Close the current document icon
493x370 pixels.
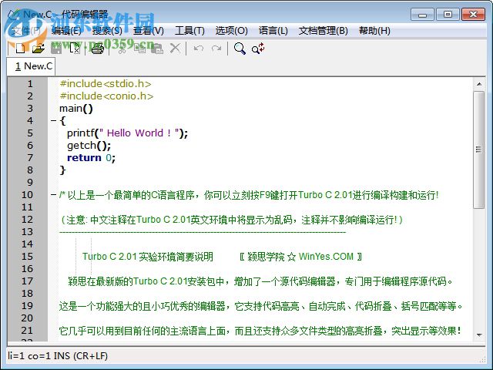click(x=75, y=49)
